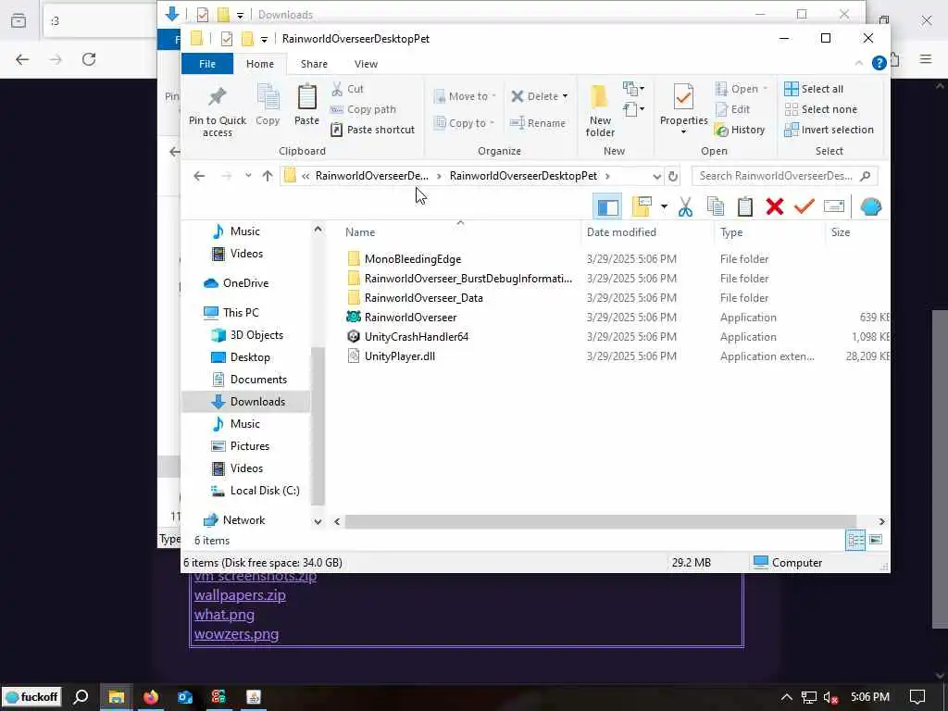Open the New item dropdown icon

point(633,89)
